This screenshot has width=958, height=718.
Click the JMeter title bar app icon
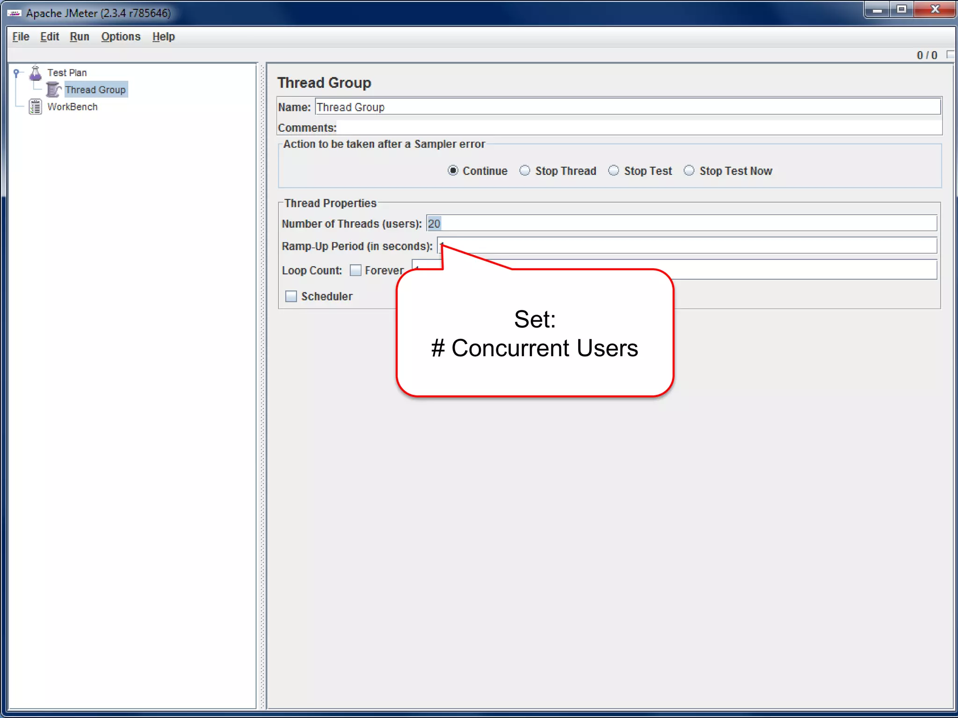pyautogui.click(x=15, y=13)
